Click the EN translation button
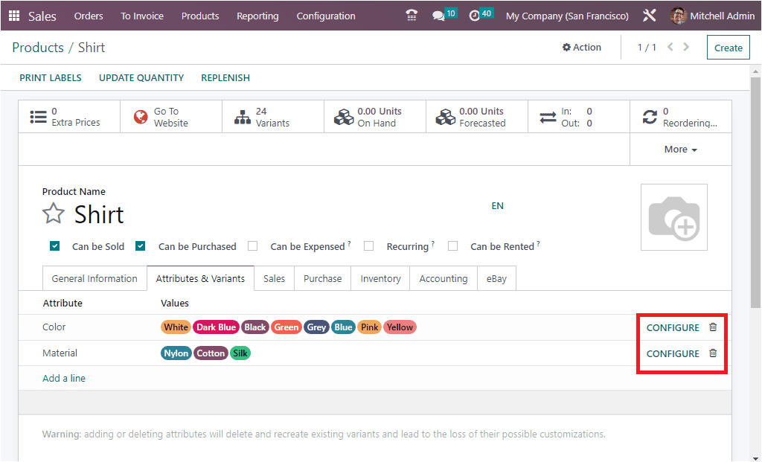This screenshot has height=462, width=762. tap(497, 205)
